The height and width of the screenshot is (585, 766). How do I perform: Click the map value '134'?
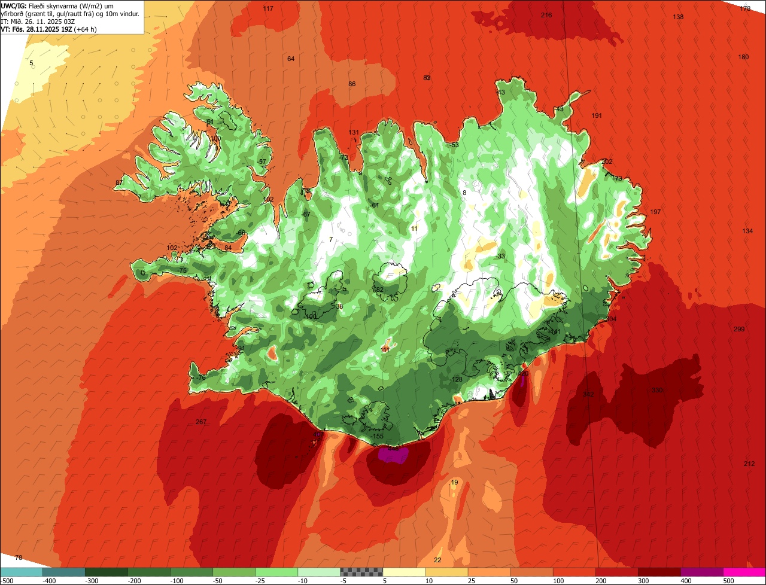click(747, 231)
